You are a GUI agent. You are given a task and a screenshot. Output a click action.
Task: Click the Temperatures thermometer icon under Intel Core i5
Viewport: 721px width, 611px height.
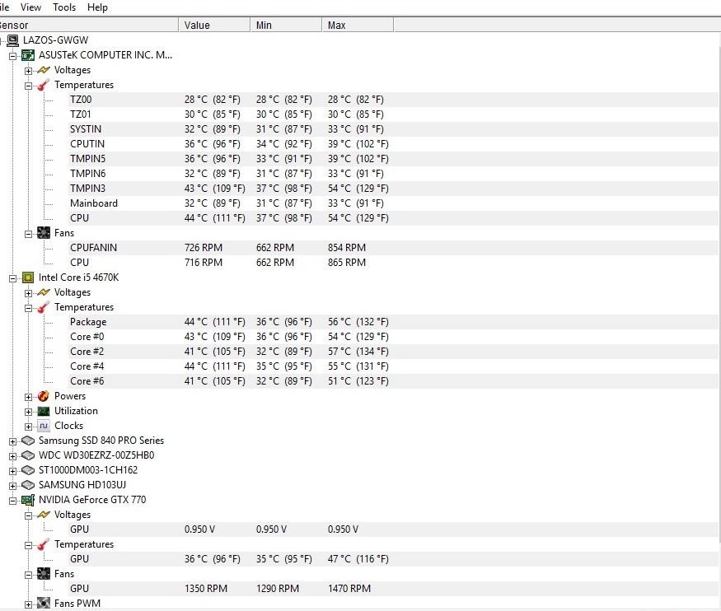(x=43, y=307)
